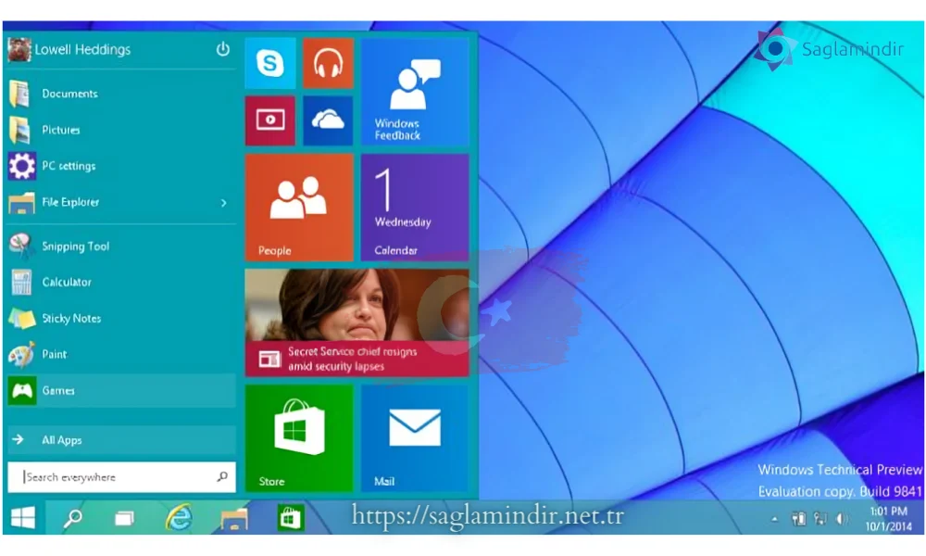Click the Search everywhere field
The height and width of the screenshot is (556, 926).
click(121, 477)
